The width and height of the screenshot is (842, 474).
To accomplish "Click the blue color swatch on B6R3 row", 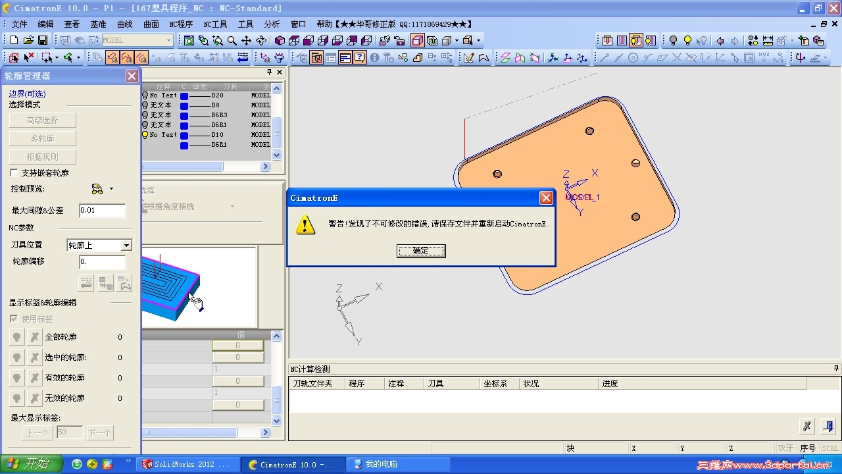I will [x=184, y=116].
